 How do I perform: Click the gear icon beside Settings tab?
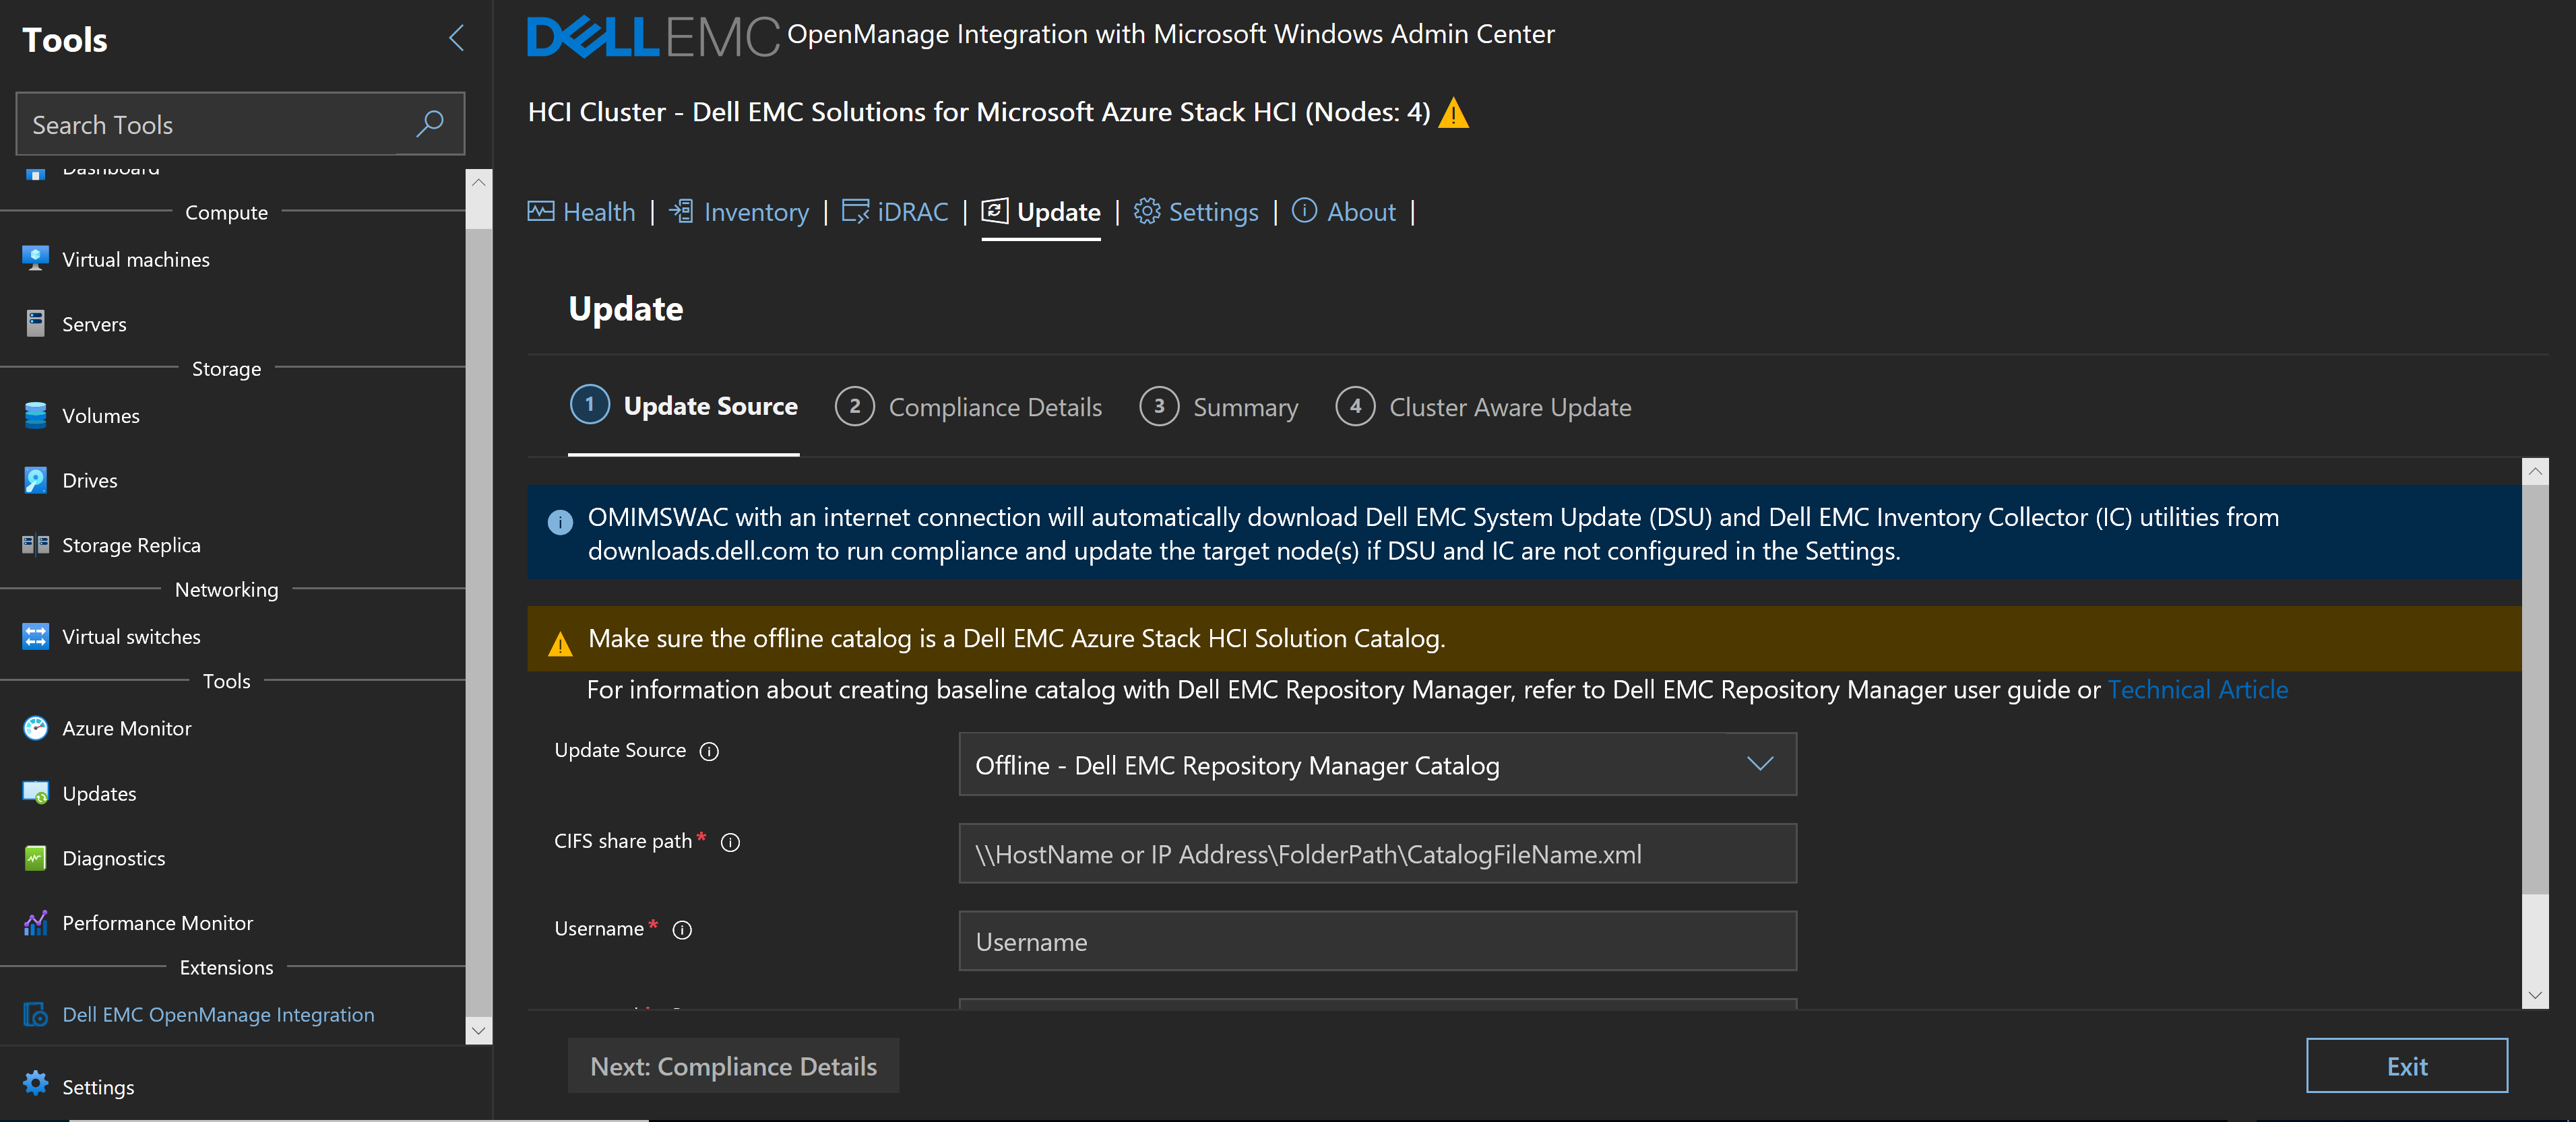1147,211
